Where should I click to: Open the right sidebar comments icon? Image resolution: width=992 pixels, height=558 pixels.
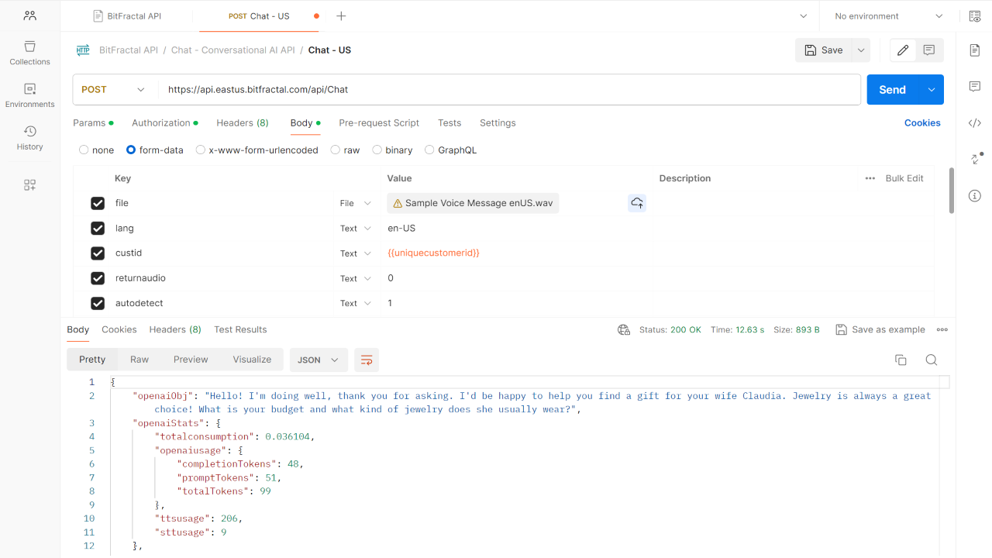(x=975, y=86)
